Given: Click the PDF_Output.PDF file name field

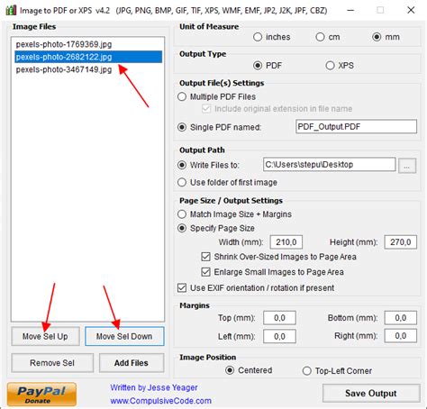Looking at the screenshot, I should [356, 126].
